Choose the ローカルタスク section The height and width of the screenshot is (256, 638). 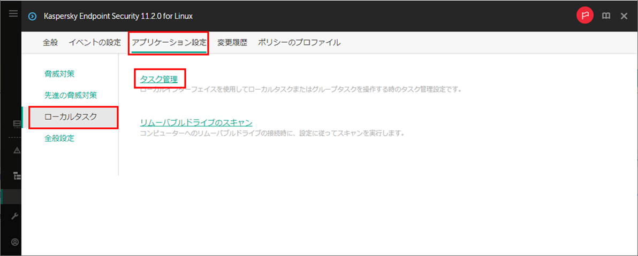coord(70,117)
